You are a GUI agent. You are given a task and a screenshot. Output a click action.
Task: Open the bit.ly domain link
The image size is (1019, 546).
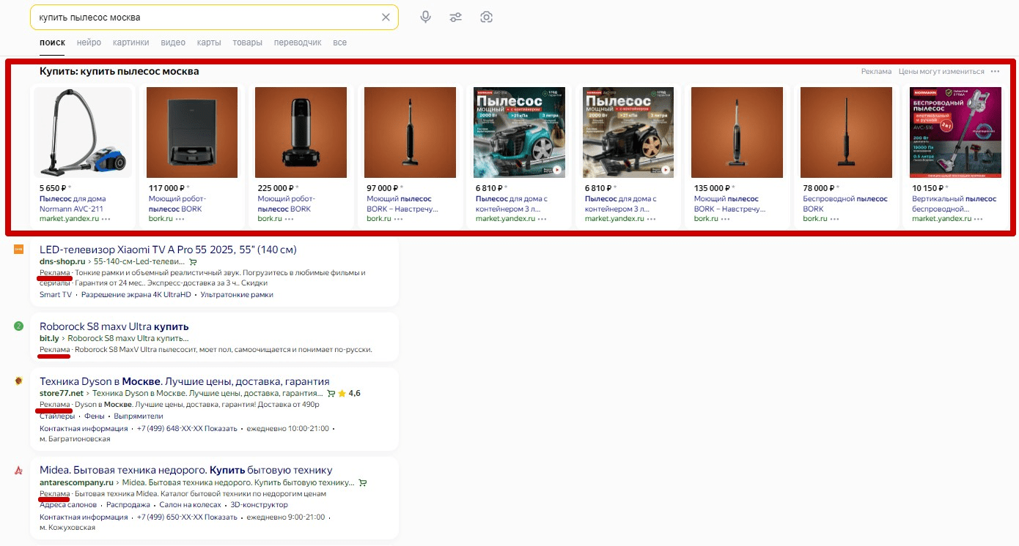tap(49, 339)
